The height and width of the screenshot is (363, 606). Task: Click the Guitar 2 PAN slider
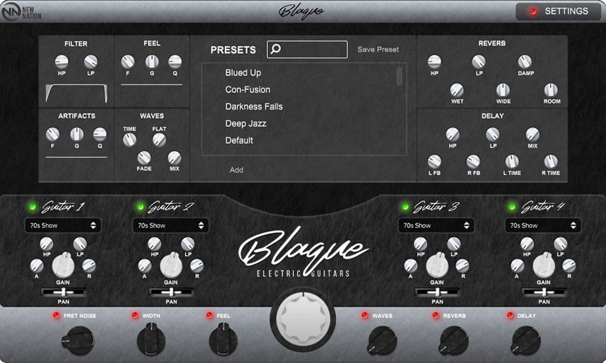(x=171, y=292)
